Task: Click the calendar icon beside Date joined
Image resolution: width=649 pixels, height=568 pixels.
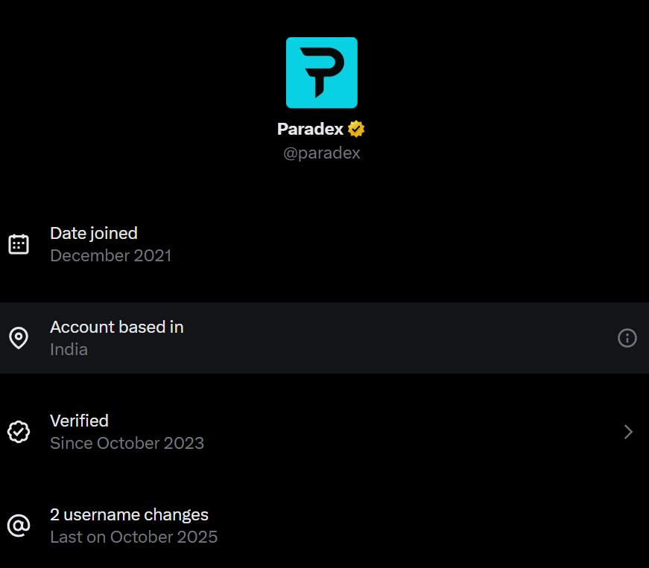Action: point(19,244)
